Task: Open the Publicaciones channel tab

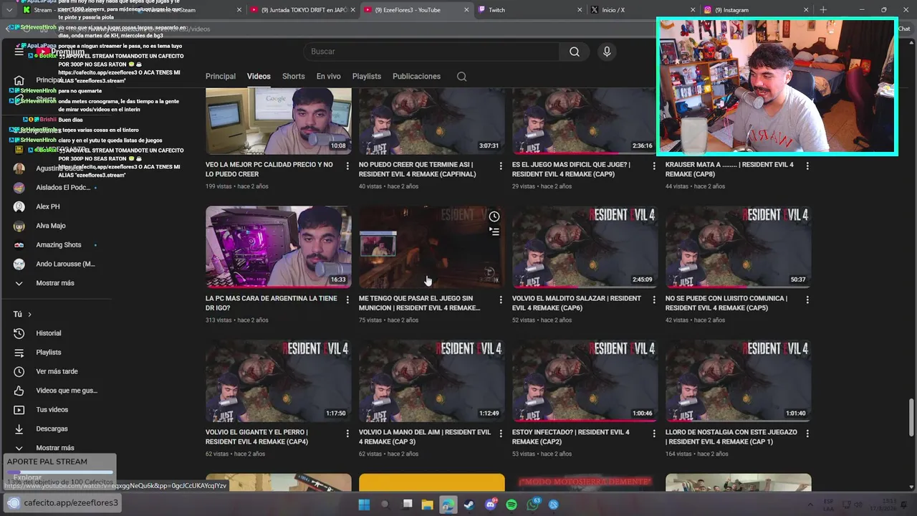Action: click(416, 77)
